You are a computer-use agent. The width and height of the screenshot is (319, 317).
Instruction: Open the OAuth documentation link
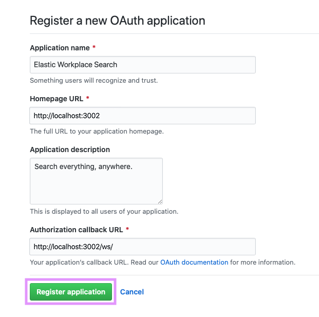(194, 262)
